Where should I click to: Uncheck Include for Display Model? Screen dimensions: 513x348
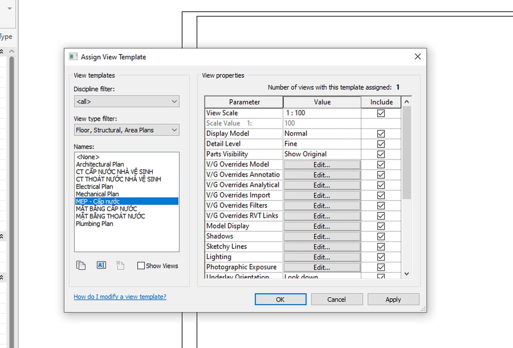point(381,134)
